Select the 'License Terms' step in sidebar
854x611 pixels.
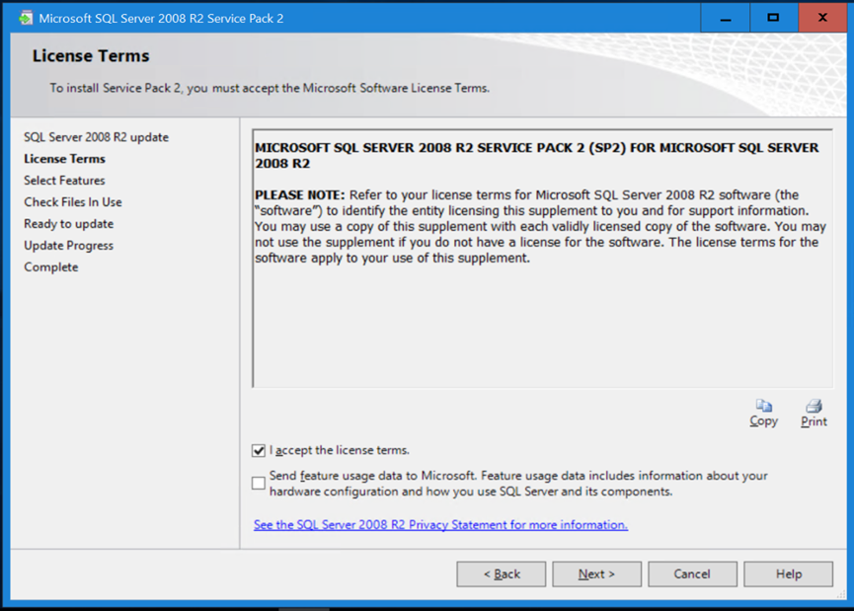click(x=64, y=159)
